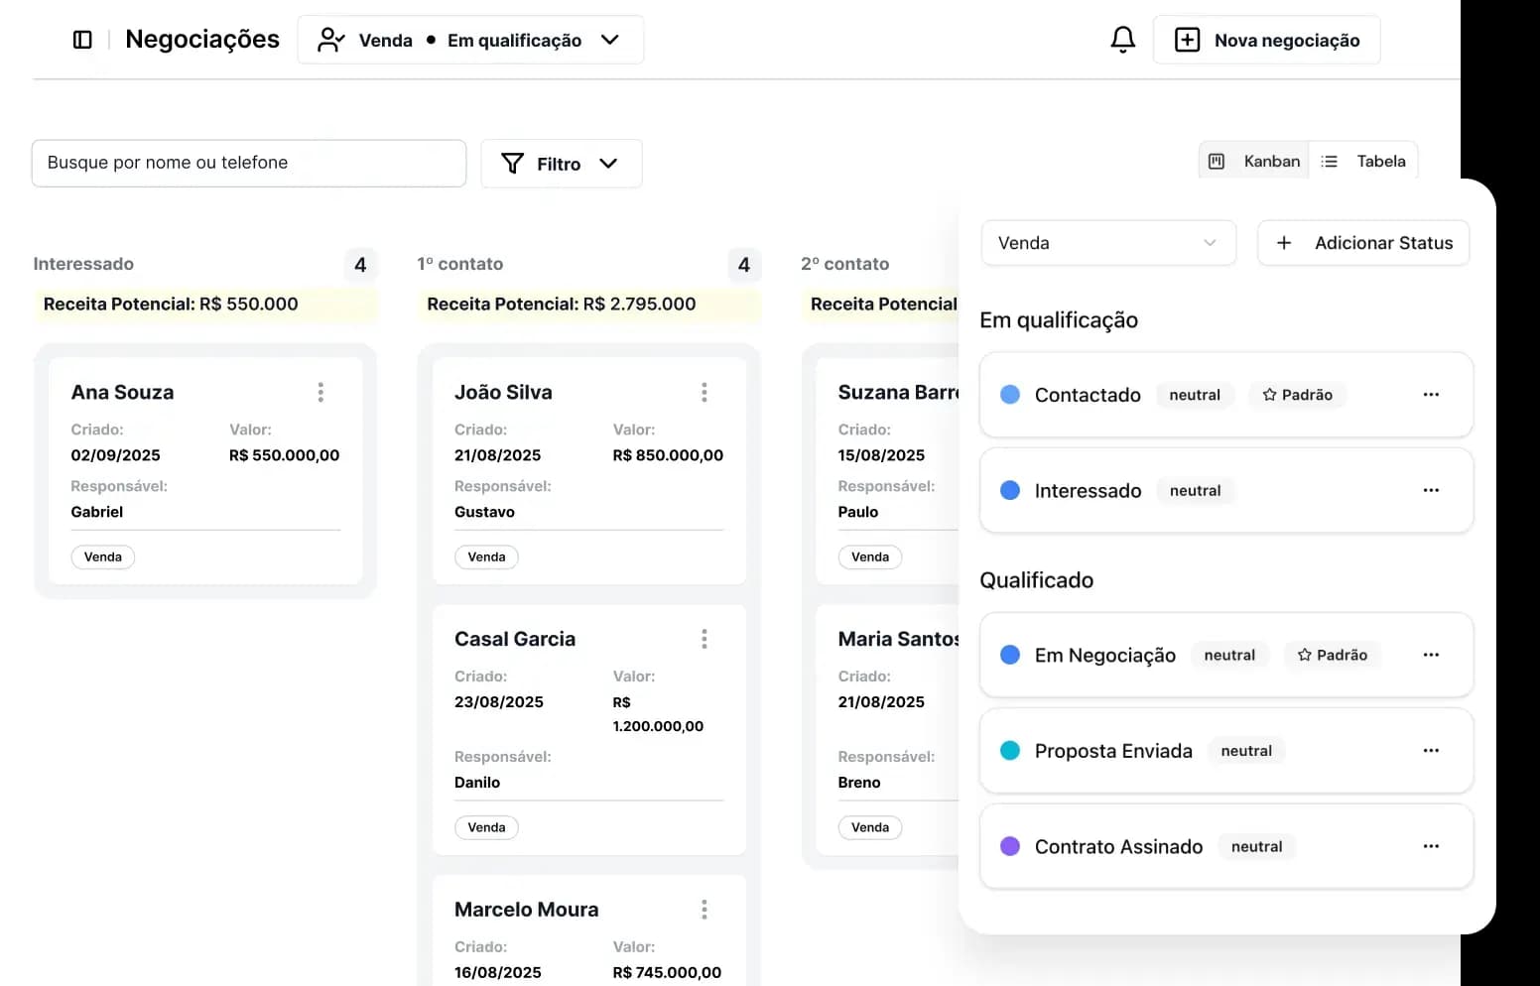The height and width of the screenshot is (986, 1540).
Task: Open the João Silva card name
Action: pos(503,392)
